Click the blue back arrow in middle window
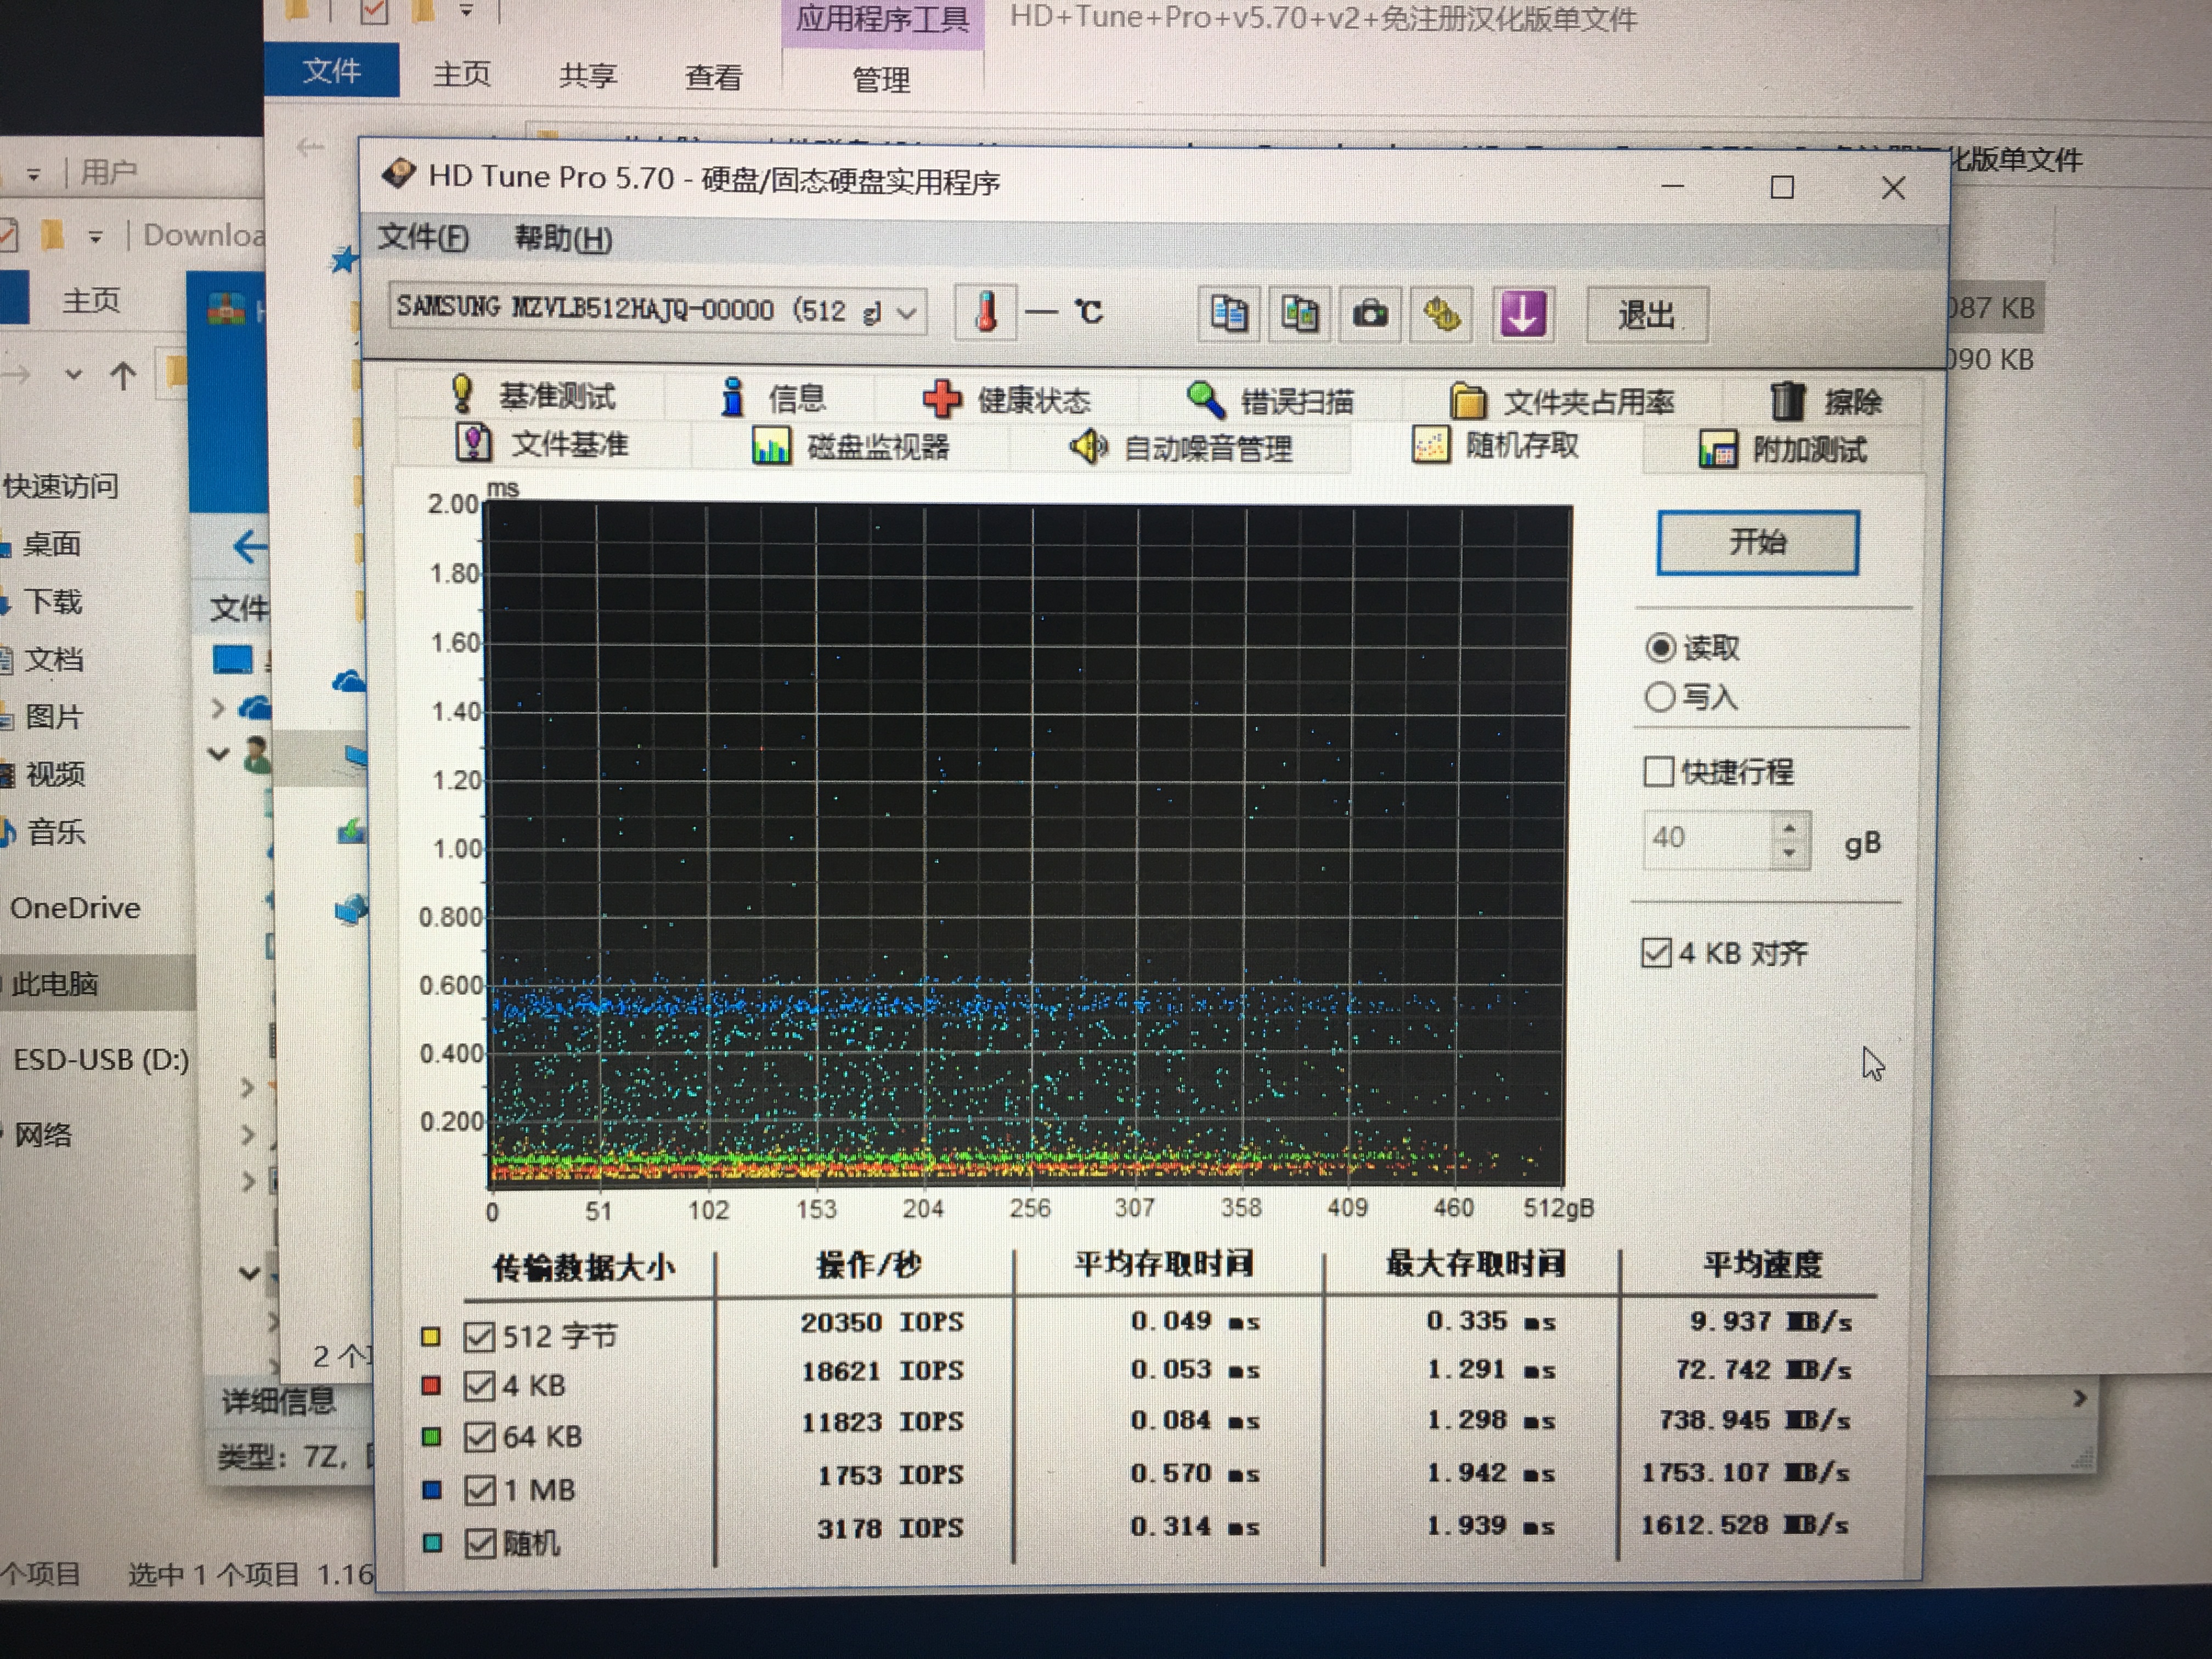Screen dimensions: 2212x1659 [249, 546]
